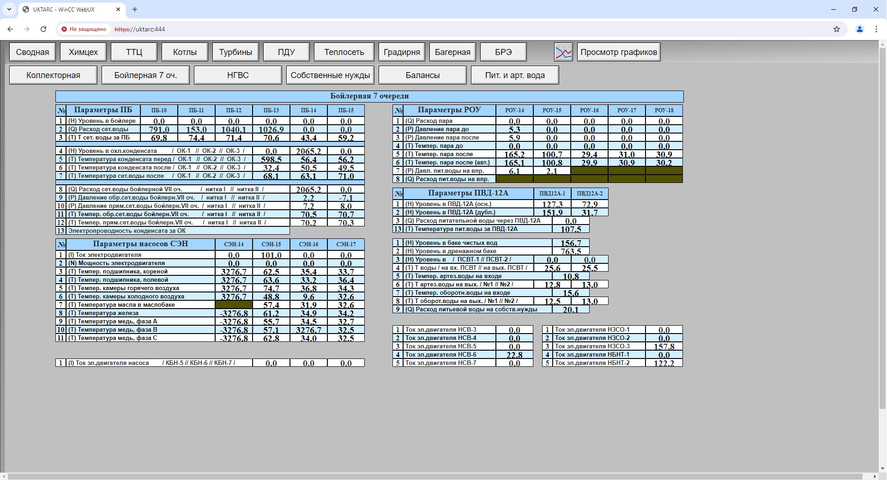Click the Параметры насосов СЭН header
Viewport: 887px width, 480px height.
click(x=140, y=244)
